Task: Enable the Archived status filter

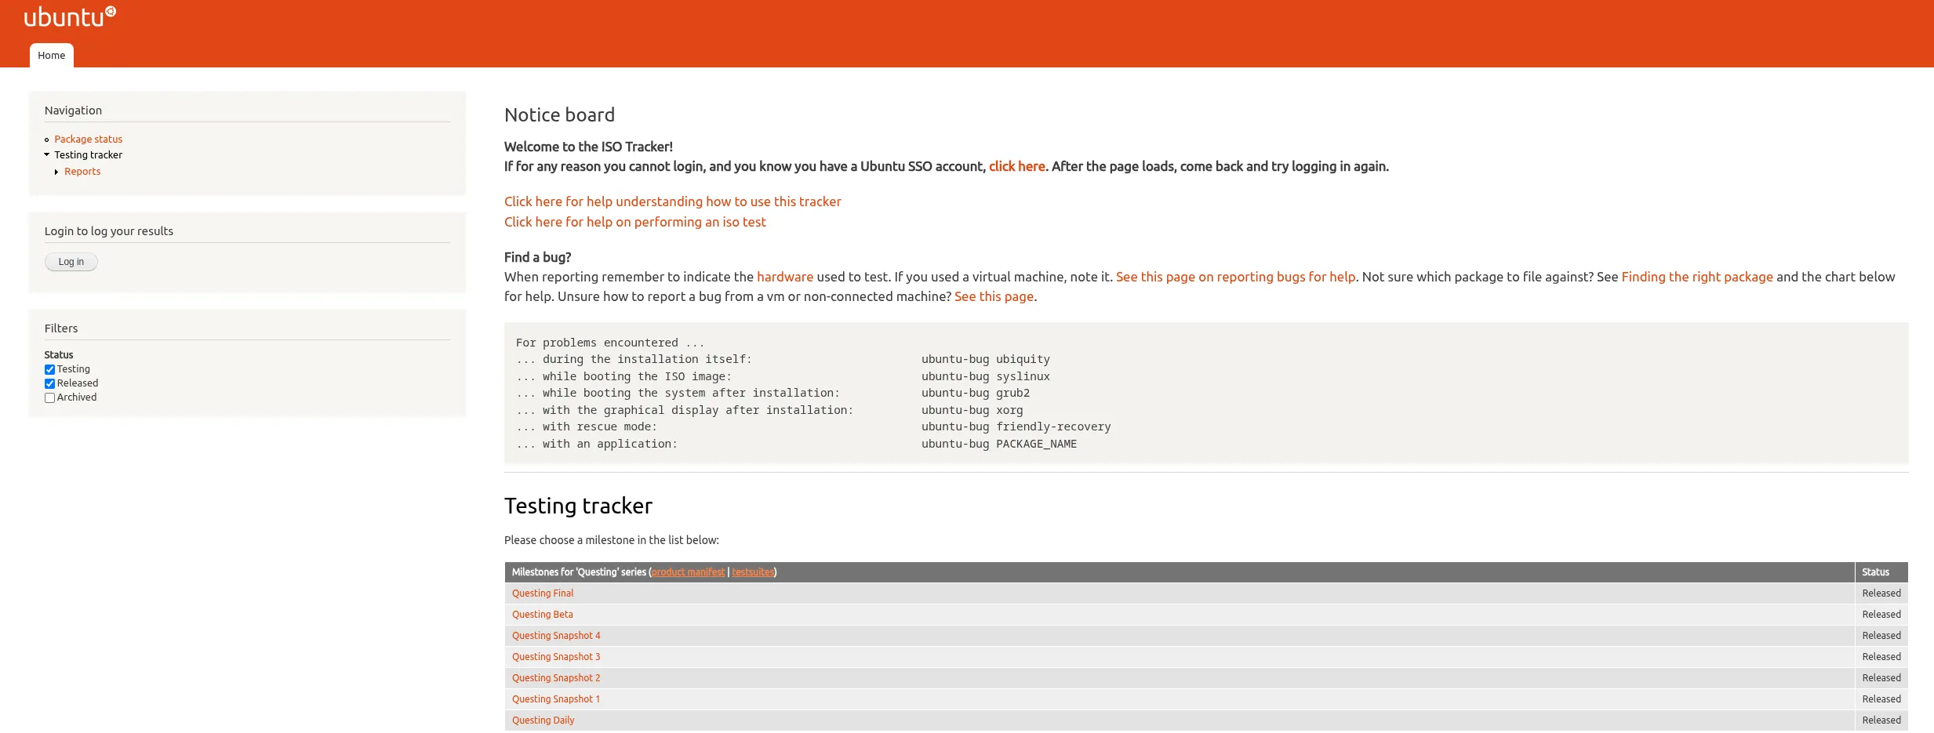Action: pyautogui.click(x=50, y=397)
